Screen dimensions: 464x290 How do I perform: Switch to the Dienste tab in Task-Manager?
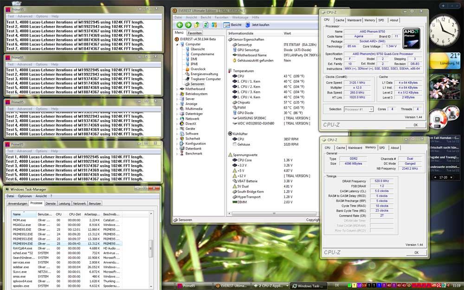click(51, 204)
